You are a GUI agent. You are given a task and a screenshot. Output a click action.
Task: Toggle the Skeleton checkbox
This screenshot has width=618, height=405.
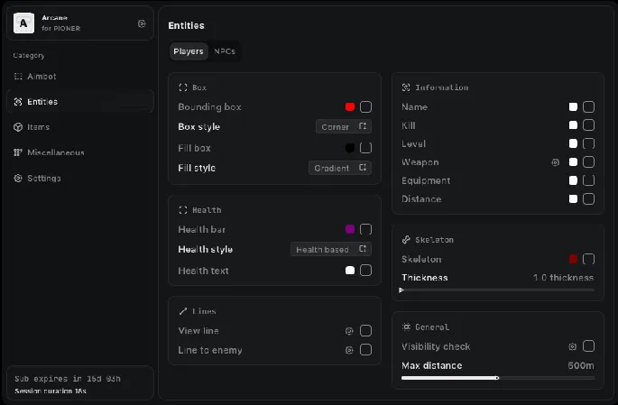click(x=588, y=259)
